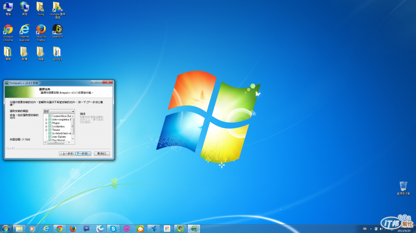Cancel the Notepad++ installation
This screenshot has height=233, width=416.
(x=102, y=154)
